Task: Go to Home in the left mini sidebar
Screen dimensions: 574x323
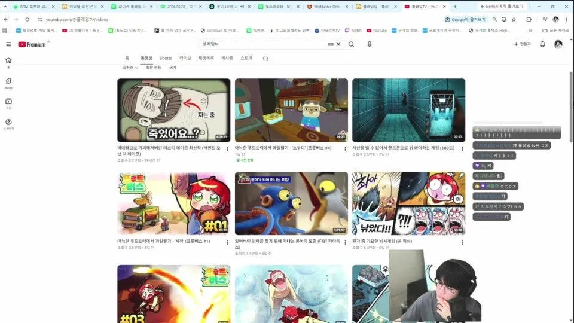Action: click(x=8, y=63)
